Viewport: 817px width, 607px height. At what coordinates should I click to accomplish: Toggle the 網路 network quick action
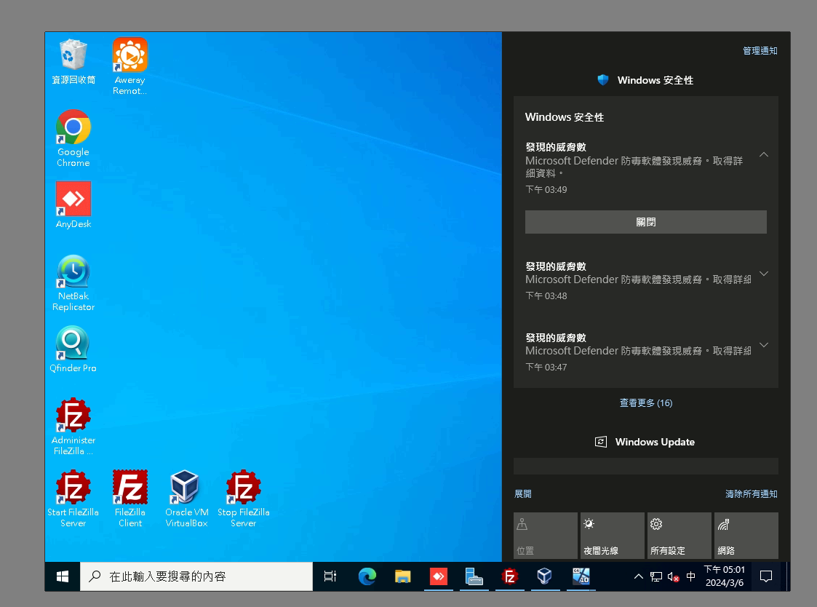[746, 536]
